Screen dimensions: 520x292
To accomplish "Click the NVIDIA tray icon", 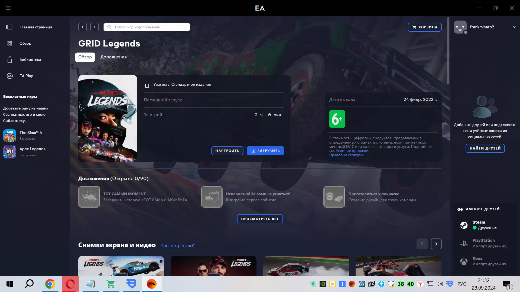I will 323,284.
